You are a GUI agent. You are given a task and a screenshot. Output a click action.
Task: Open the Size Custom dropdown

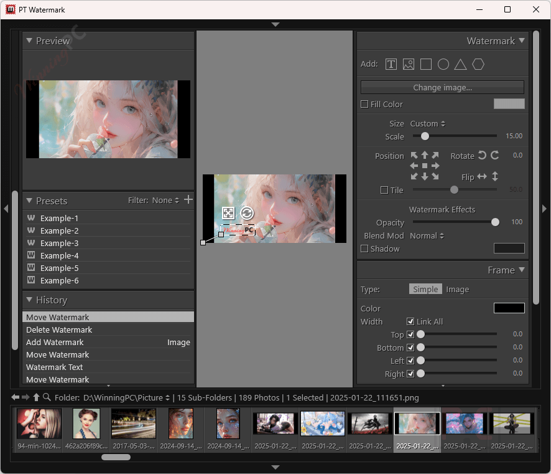428,123
